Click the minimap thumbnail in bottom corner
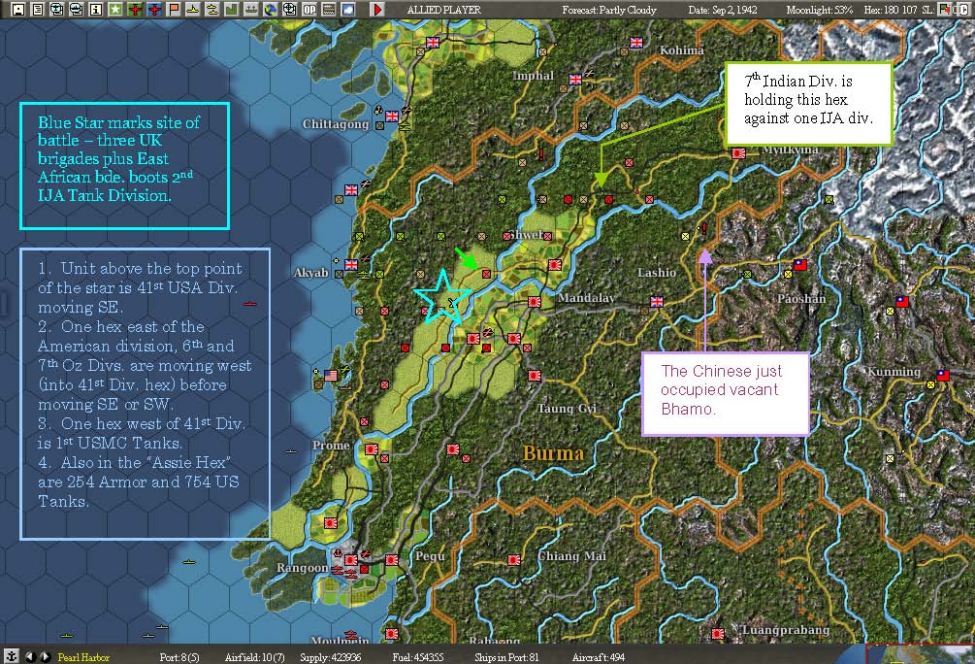This screenshot has width=975, height=664. pos(921,654)
